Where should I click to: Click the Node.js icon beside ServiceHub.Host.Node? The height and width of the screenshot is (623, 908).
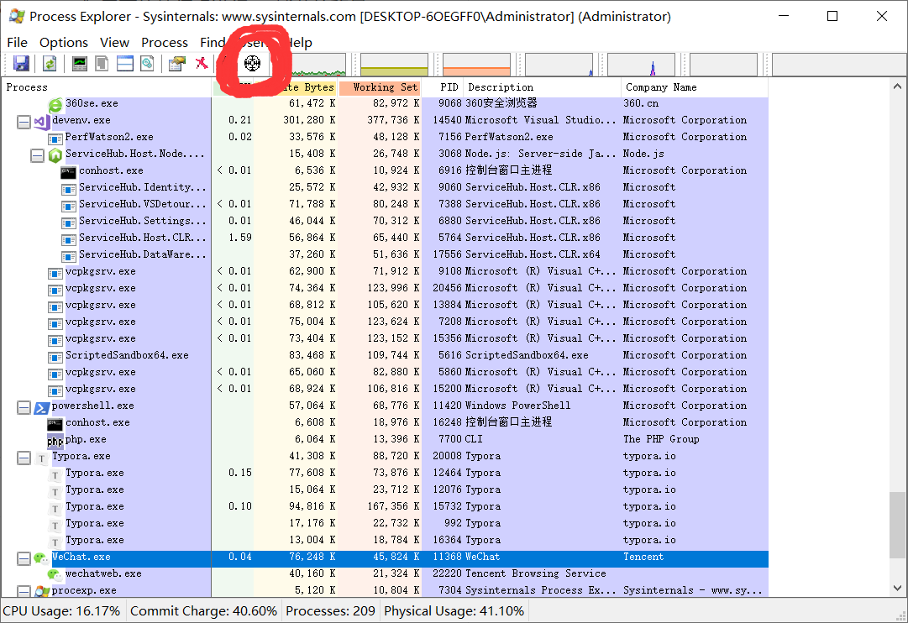coord(55,154)
